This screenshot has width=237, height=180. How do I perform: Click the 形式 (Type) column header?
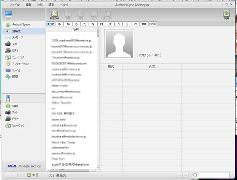click(x=111, y=67)
